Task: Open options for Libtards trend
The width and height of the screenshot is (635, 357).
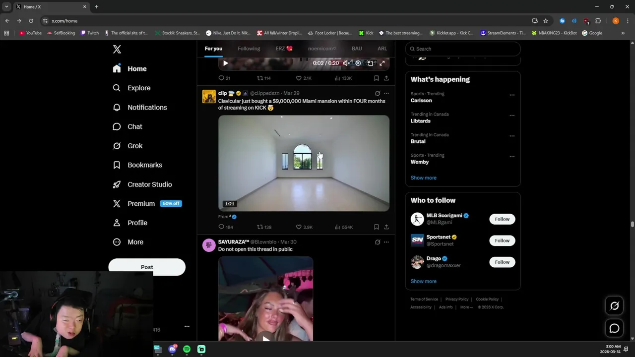Action: 512,116
